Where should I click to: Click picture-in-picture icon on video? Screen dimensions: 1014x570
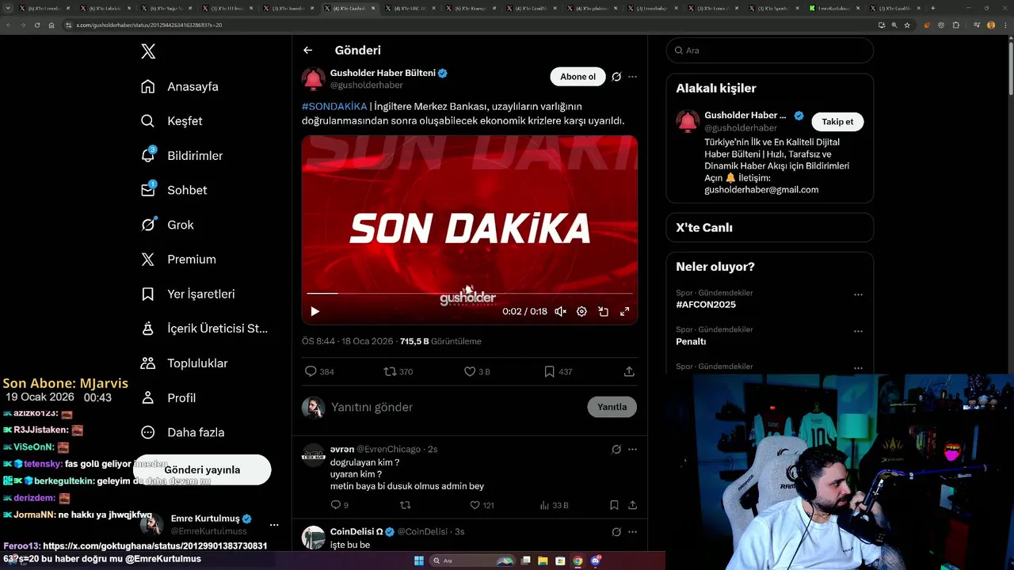(x=603, y=311)
